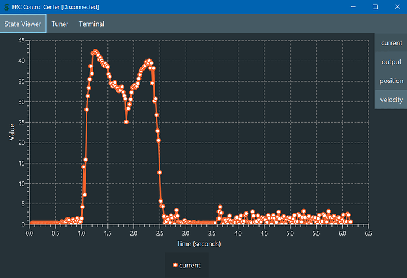Click the current legend label below chart
This screenshot has height=278, width=407.
190,266
